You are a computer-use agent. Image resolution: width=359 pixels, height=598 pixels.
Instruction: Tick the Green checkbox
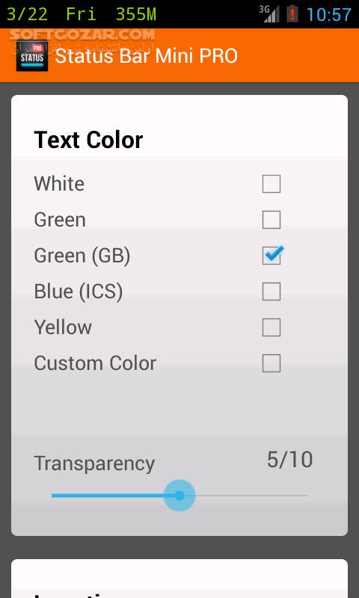coord(271,220)
